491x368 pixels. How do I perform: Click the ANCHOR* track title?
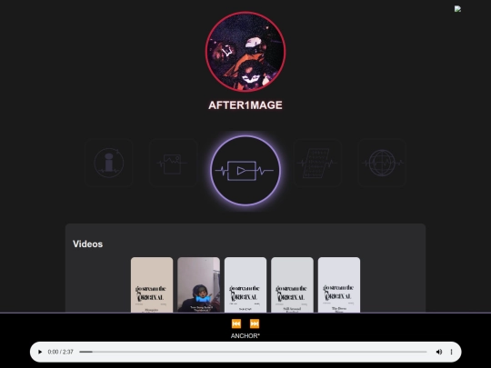click(245, 336)
